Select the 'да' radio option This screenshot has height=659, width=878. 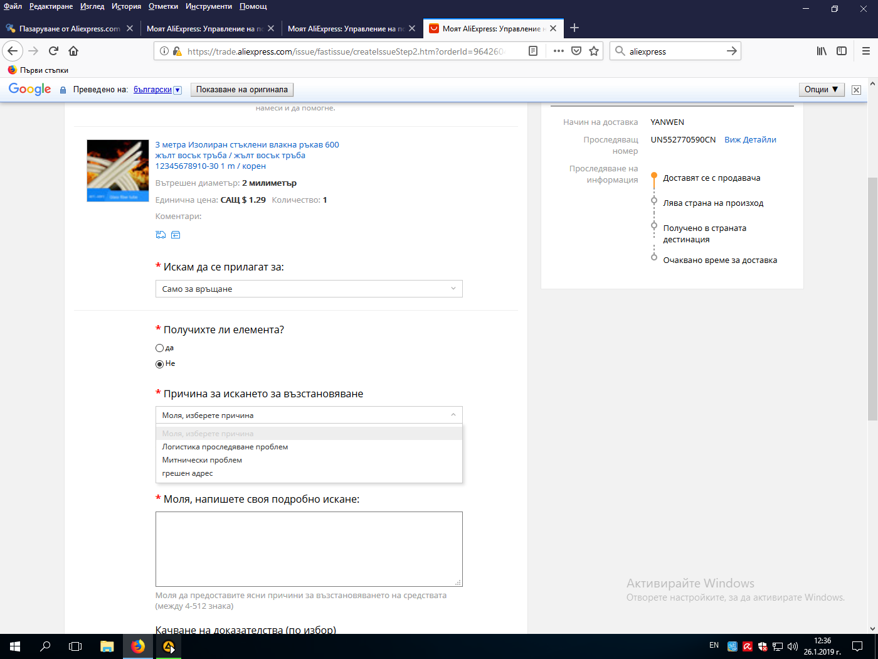click(159, 348)
